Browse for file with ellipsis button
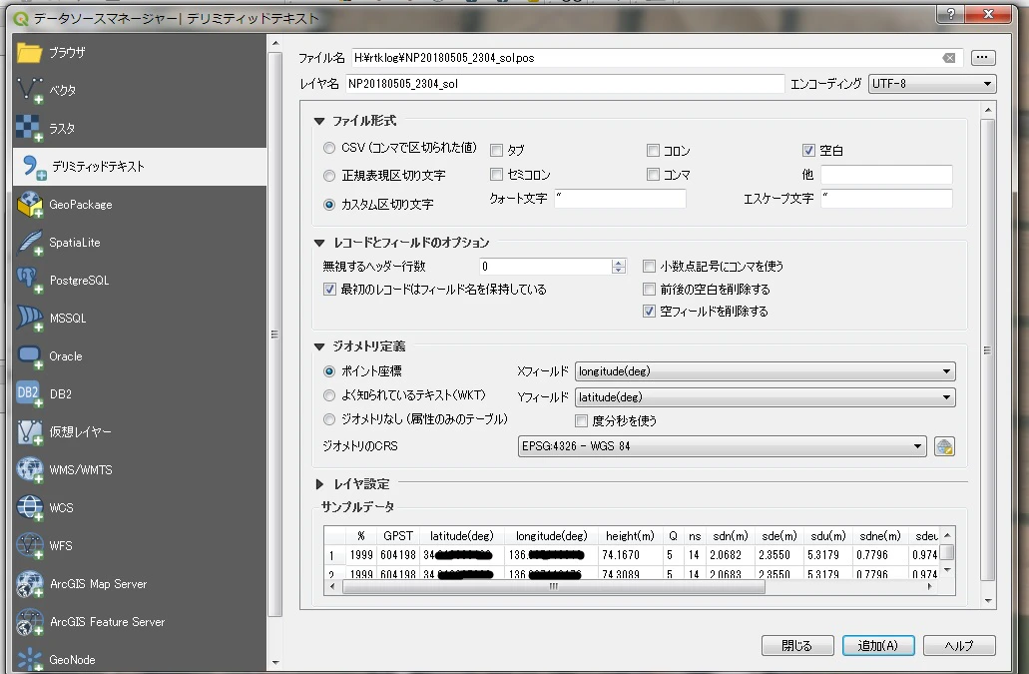This screenshot has height=674, width=1029. (x=982, y=58)
